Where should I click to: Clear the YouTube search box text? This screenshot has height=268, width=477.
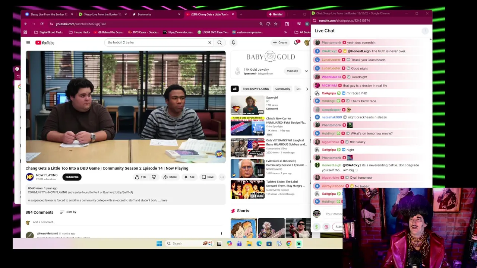pos(210,42)
